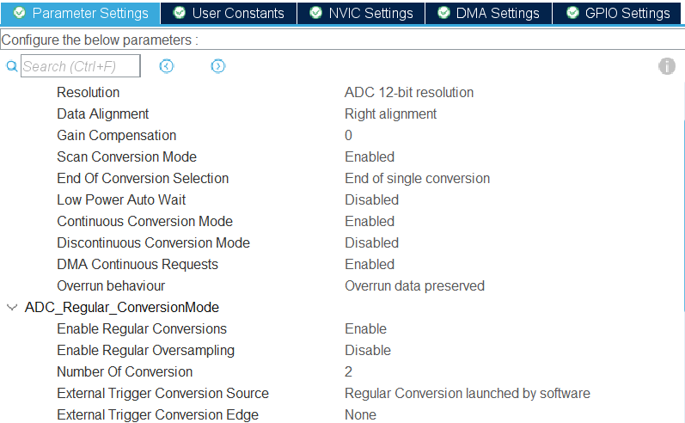This screenshot has height=423, width=685.
Task: Edit the Number Of Conversion value
Action: pyautogui.click(x=349, y=371)
